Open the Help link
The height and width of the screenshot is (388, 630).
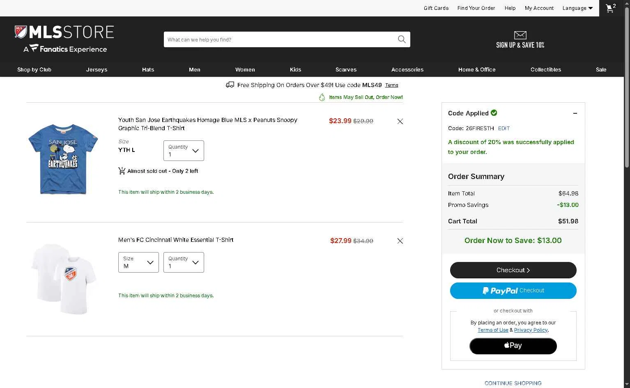point(510,8)
